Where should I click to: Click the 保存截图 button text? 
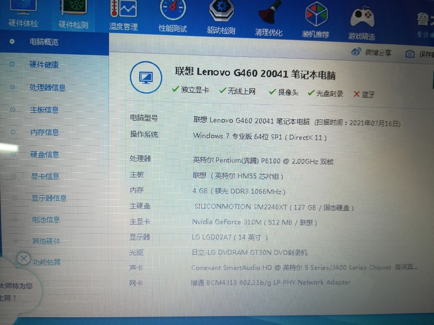pos(426,54)
